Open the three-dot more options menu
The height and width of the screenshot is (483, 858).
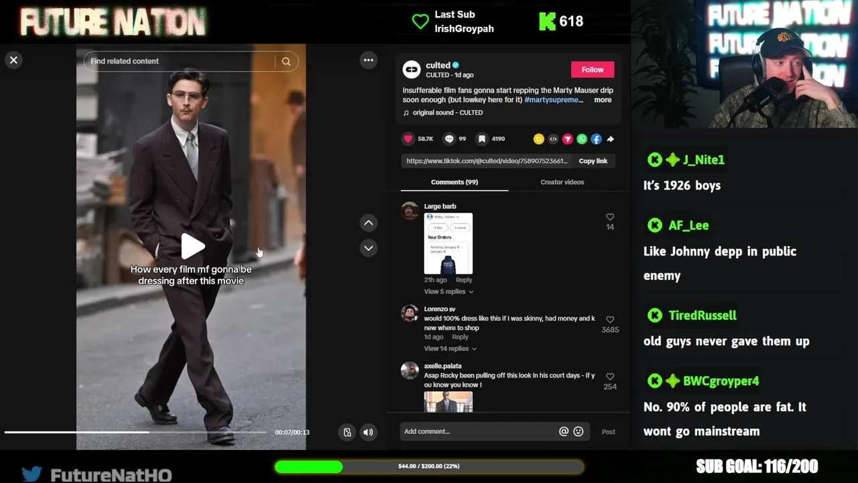click(x=369, y=60)
